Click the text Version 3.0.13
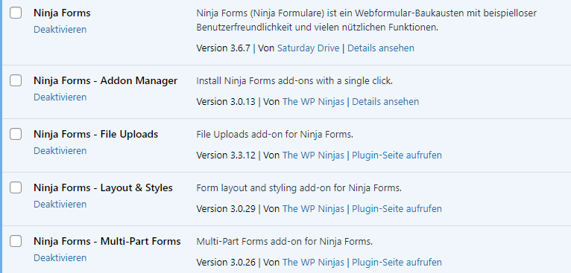The height and width of the screenshot is (273, 571). coord(226,101)
